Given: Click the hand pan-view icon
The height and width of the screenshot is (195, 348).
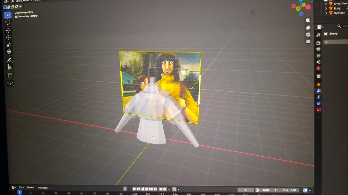Looking at the screenshot, I should point(308,27).
